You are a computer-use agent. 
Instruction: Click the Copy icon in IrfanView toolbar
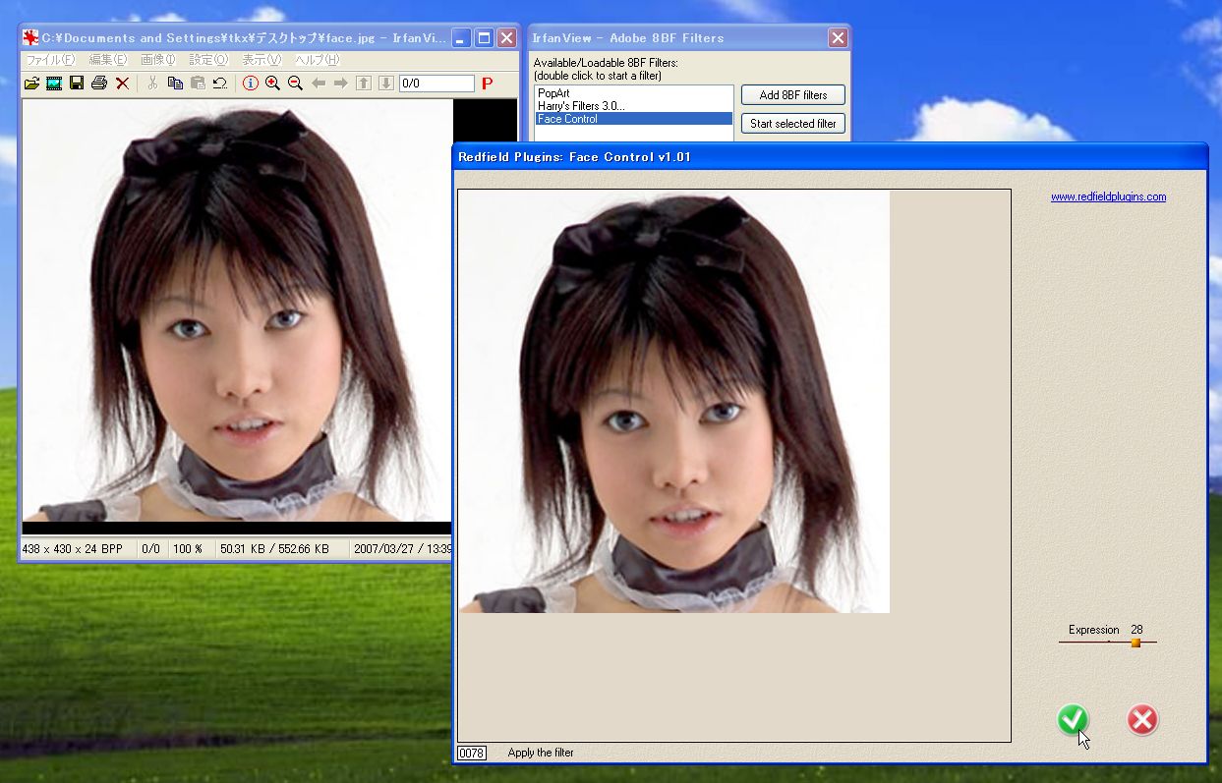point(175,84)
